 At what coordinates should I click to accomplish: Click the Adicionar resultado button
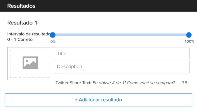(98, 100)
